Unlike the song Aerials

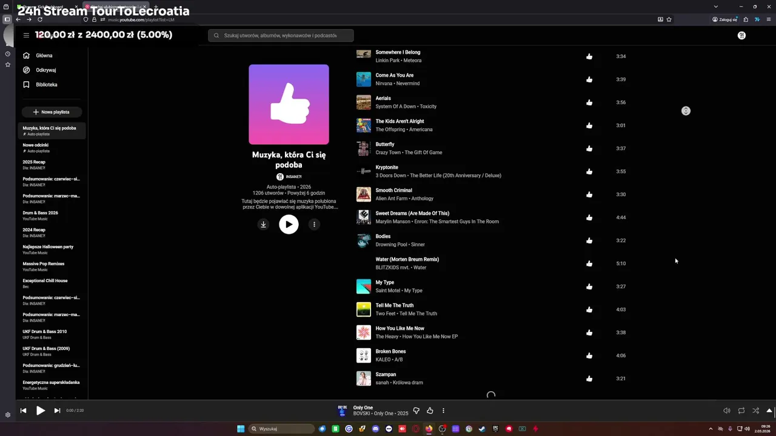589,102
